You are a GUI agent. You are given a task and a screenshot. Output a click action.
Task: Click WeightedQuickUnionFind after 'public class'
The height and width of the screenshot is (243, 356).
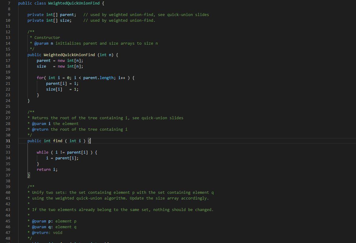pos(74,3)
